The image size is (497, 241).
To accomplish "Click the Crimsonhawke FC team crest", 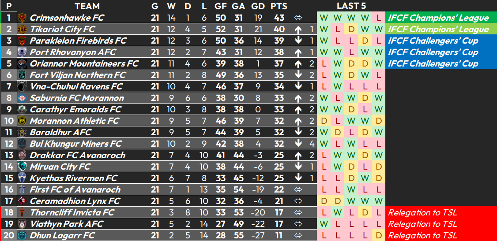I will pyautogui.click(x=22, y=18).
